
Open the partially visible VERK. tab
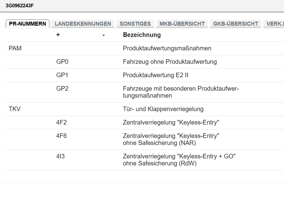coord(275,24)
